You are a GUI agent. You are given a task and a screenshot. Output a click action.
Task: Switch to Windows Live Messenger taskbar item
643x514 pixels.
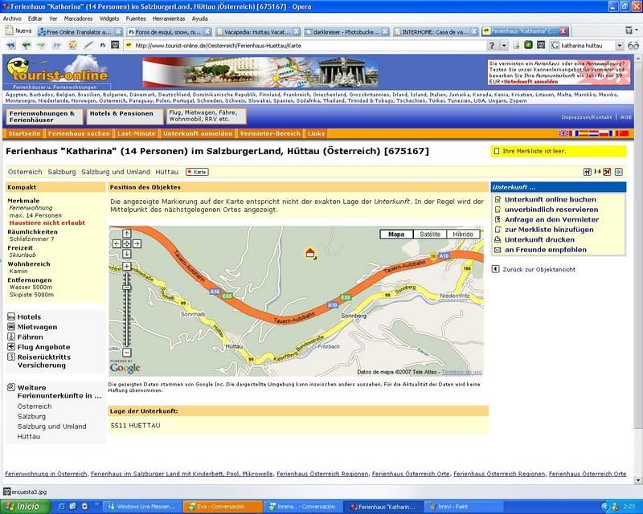point(141,507)
